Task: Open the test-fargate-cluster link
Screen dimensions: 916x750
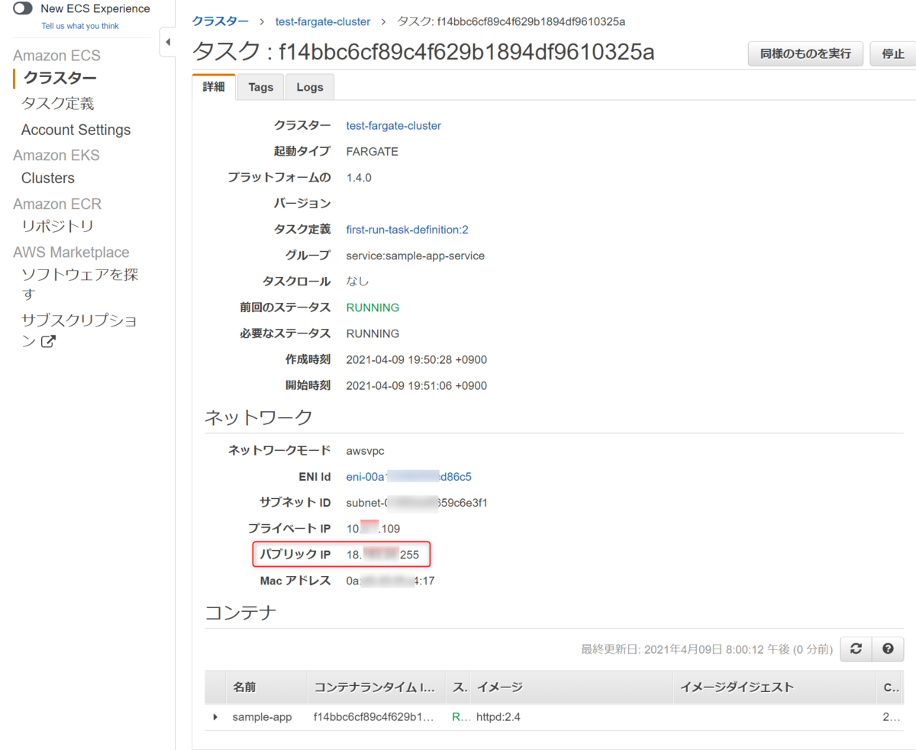Action: click(322, 21)
